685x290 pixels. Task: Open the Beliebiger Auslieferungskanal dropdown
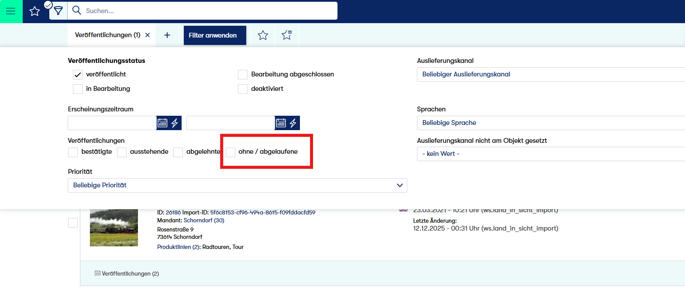coord(550,75)
